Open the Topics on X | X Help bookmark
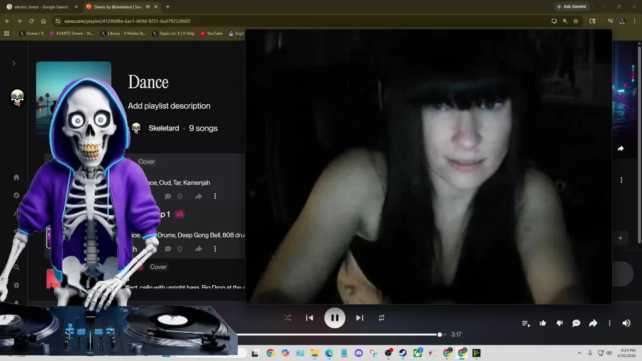Viewport: 642px width, 361px height. coord(173,34)
